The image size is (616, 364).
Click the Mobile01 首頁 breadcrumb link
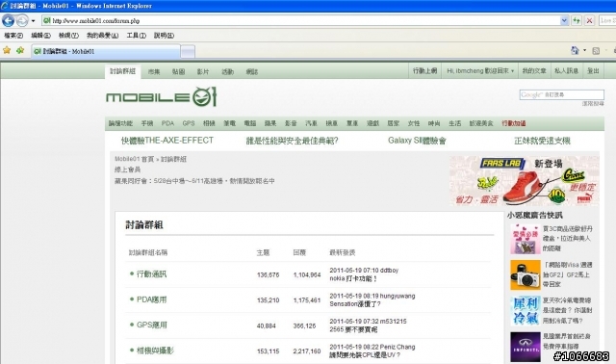tap(135, 159)
